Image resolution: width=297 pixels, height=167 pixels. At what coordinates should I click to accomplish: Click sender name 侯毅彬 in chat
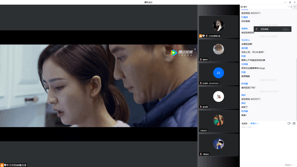tap(244, 29)
